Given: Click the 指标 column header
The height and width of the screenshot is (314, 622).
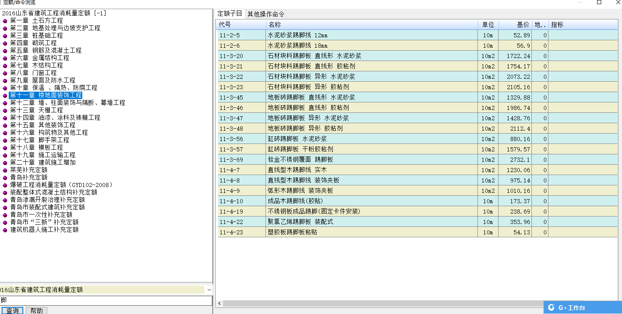Looking at the screenshot, I should point(583,25).
